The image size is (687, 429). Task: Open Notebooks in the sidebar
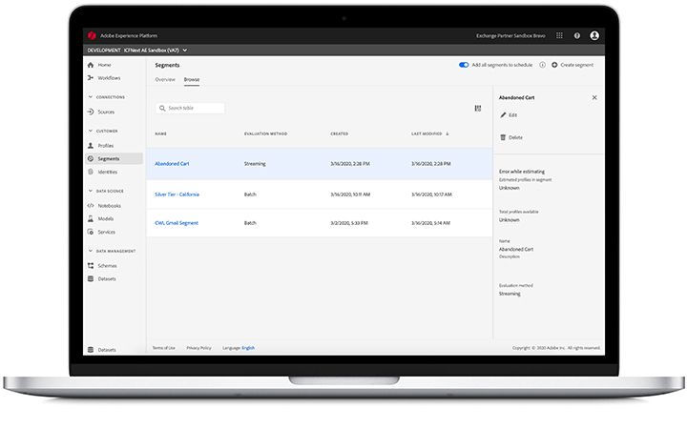(x=110, y=205)
